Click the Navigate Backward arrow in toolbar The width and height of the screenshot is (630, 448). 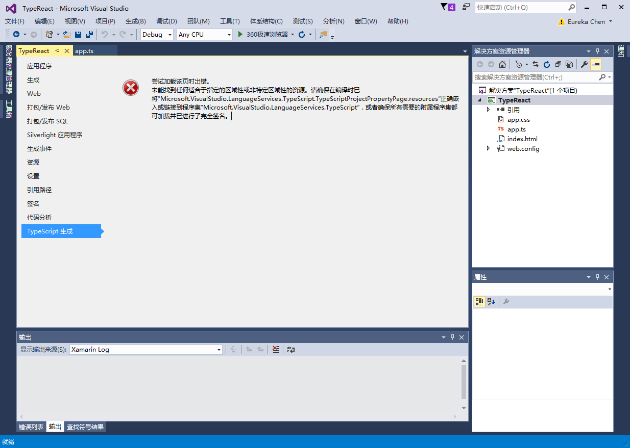point(17,35)
